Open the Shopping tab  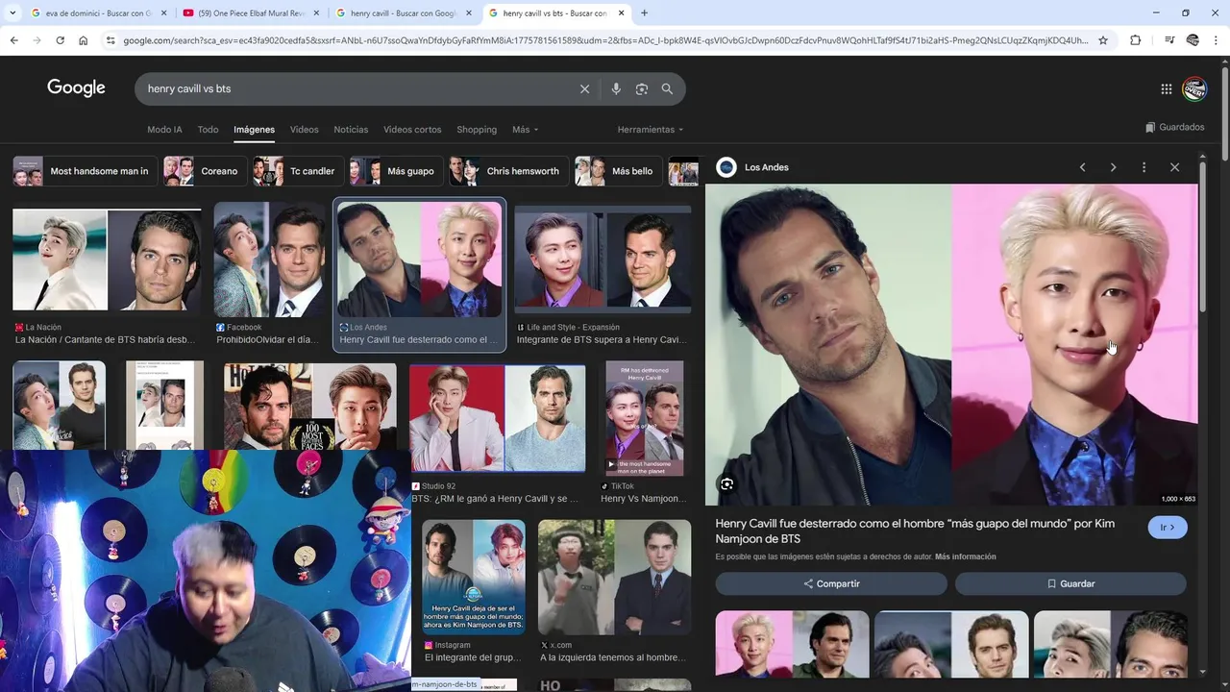coord(477,129)
